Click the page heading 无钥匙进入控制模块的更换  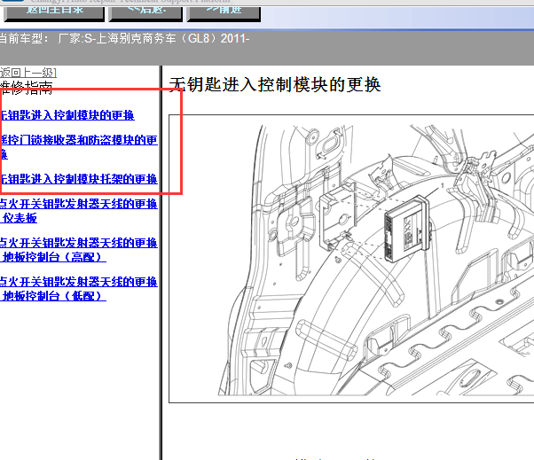point(275,85)
